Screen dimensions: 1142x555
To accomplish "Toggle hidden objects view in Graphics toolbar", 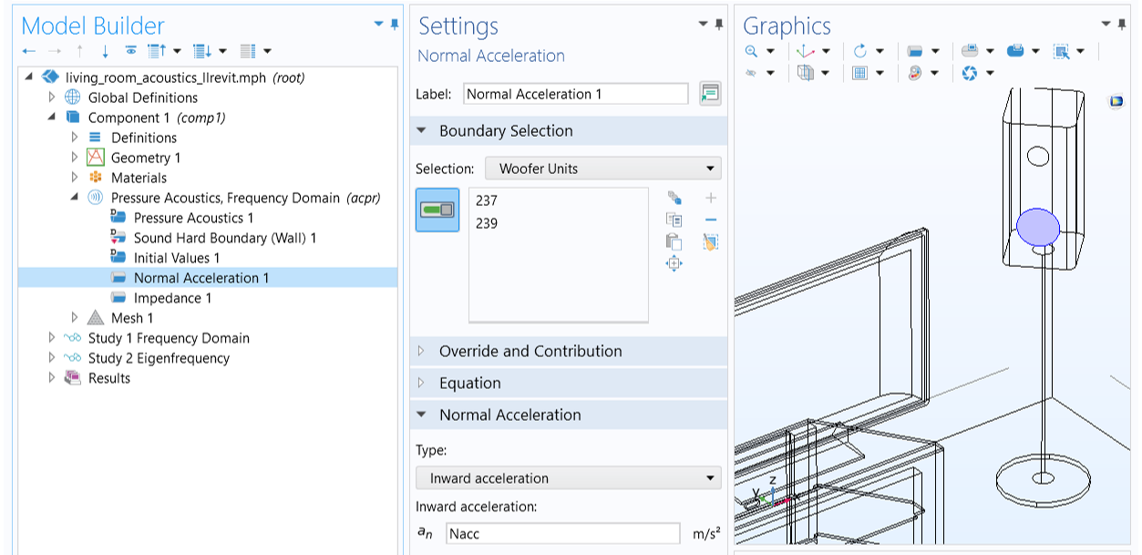I will [749, 73].
